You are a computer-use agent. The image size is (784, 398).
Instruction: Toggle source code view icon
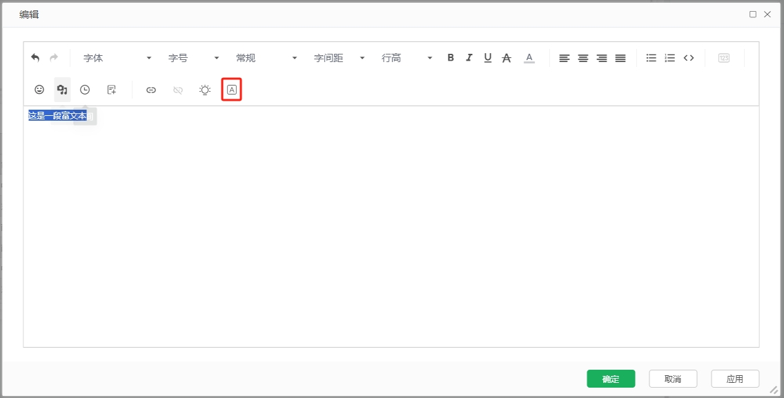pos(689,58)
